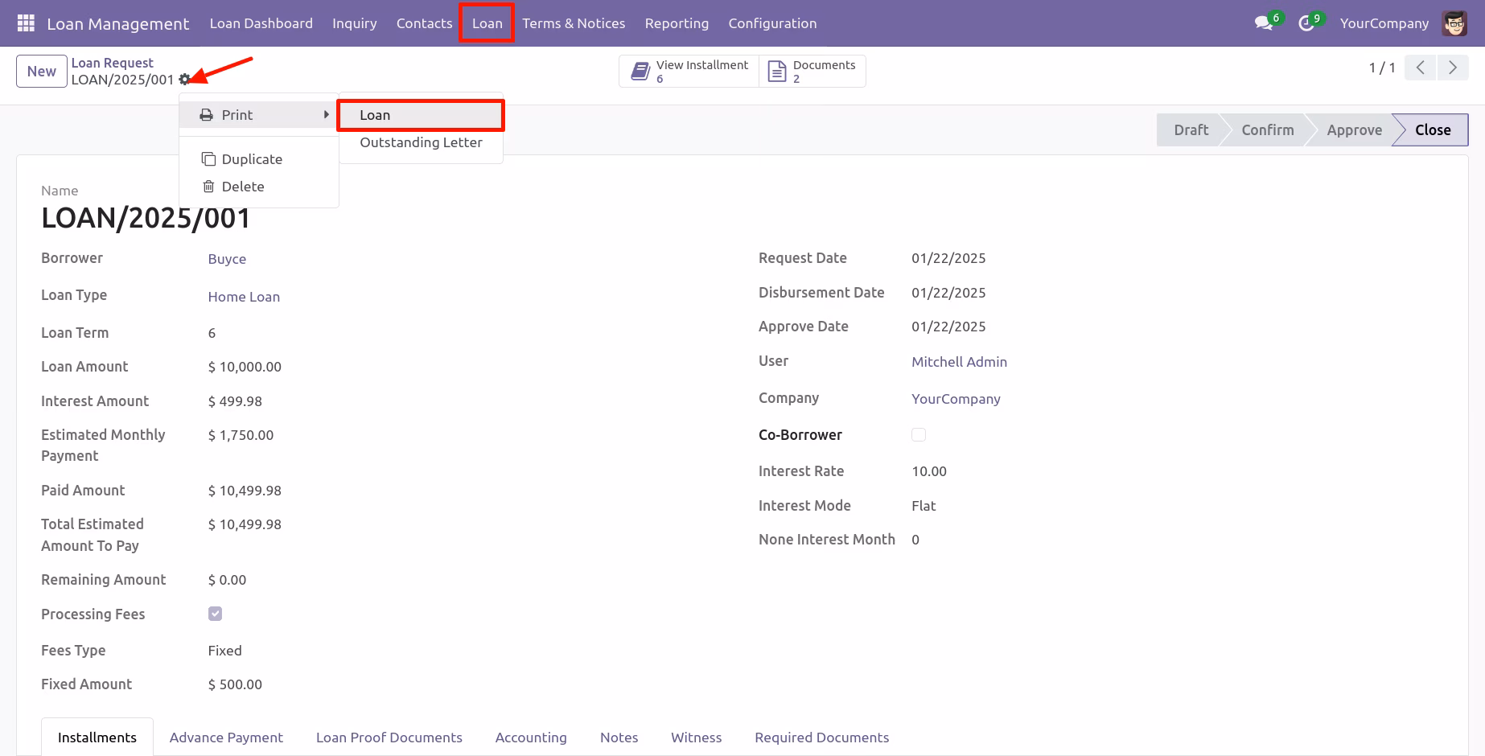Screen dimensions: 1485x756
Task: Open the Buyce borrower link
Action: coord(227,259)
